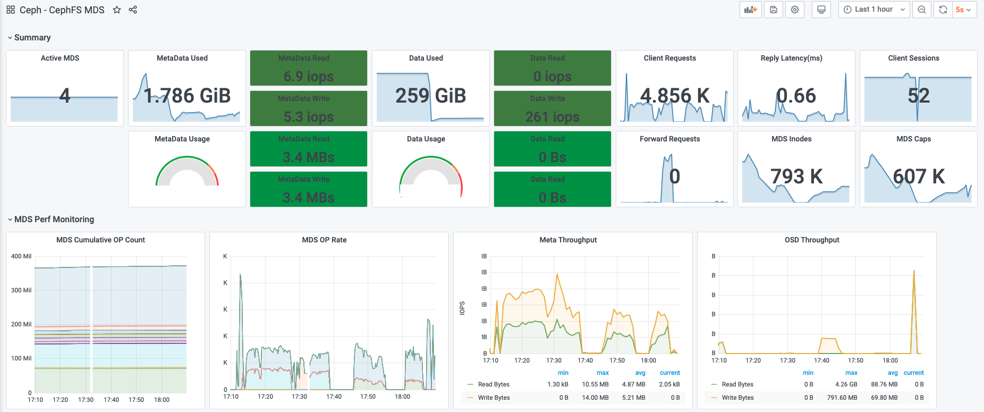Sort Meta Throughput legend by avg
Image resolution: width=984 pixels, height=412 pixels.
pyautogui.click(x=640, y=373)
